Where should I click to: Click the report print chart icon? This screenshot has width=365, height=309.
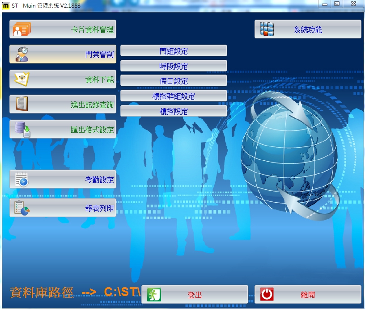point(21,208)
